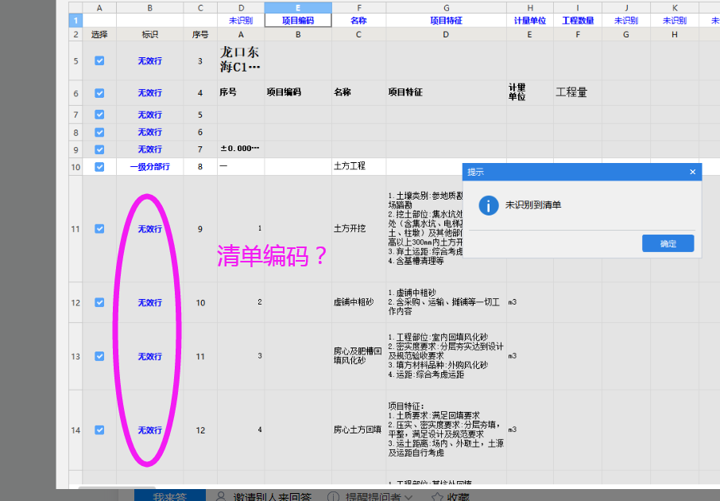Open the 项目编码 column type selector
Viewport: 720px width, 501px height.
click(298, 21)
